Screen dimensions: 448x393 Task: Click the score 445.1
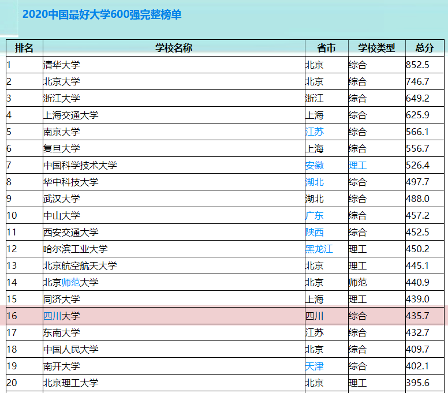[x=417, y=266]
